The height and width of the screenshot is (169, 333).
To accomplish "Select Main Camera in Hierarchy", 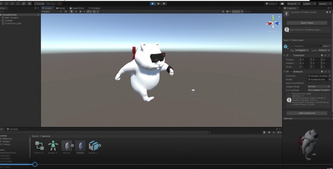I will [x=11, y=18].
